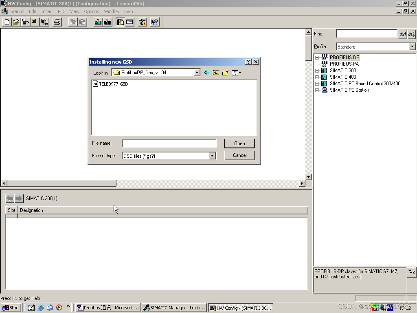This screenshot has height=313, width=417.
Task: Click in the File name field
Action: (169, 143)
